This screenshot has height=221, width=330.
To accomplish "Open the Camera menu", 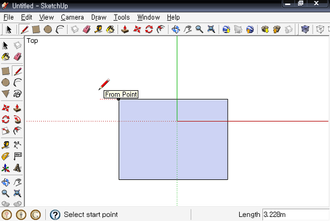I will [72, 17].
